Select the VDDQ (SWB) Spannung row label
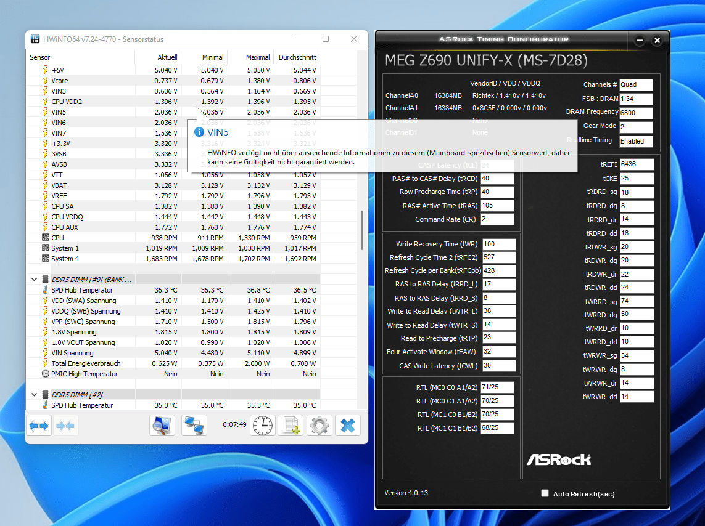This screenshot has height=526, width=705. [86, 311]
